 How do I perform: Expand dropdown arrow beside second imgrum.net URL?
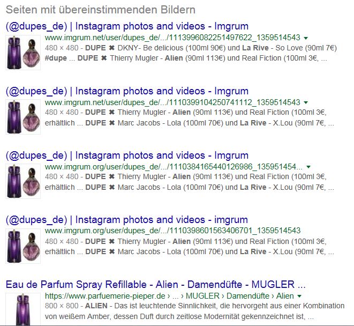click(x=306, y=102)
